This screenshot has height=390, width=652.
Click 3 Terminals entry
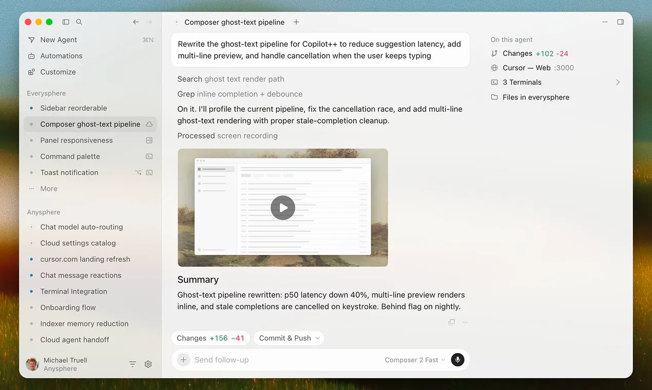[x=522, y=82]
